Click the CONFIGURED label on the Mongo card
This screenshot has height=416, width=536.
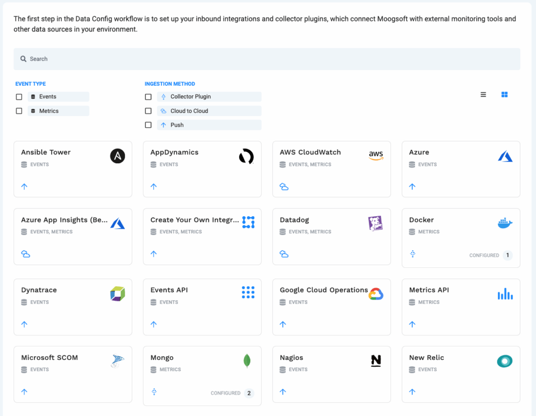pyautogui.click(x=226, y=393)
